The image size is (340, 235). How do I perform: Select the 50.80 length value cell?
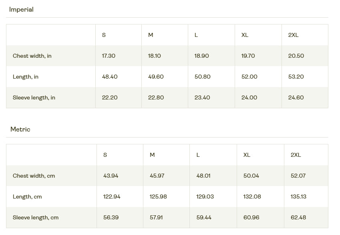pos(202,77)
